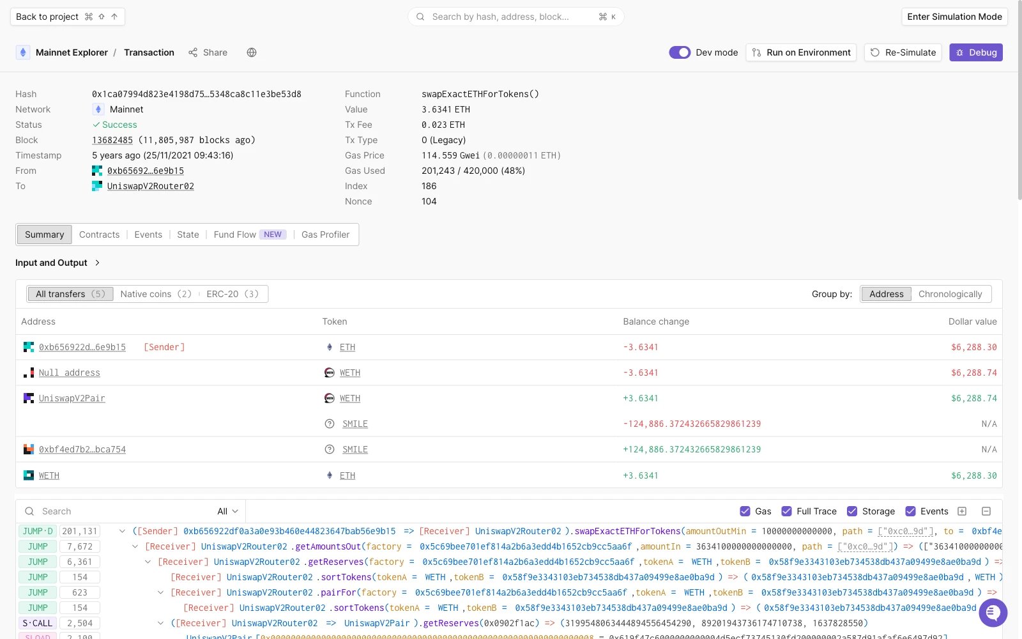The width and height of the screenshot is (1022, 639).
Task: Click unknown-token icon in positive SMILE row
Action: (x=330, y=449)
